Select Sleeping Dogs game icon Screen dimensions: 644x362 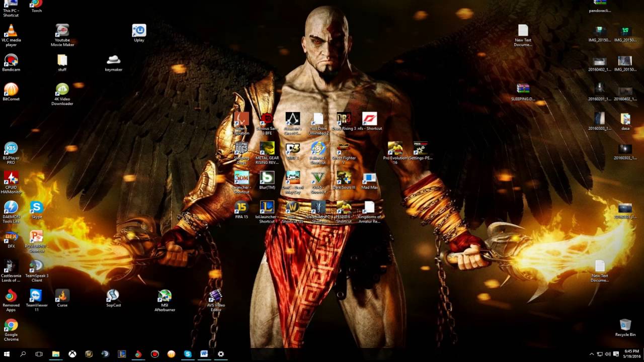(242, 154)
